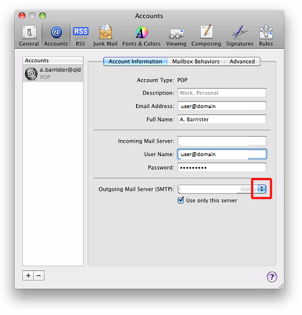
Task: Open Fonts & Colors preferences
Action: click(x=142, y=36)
